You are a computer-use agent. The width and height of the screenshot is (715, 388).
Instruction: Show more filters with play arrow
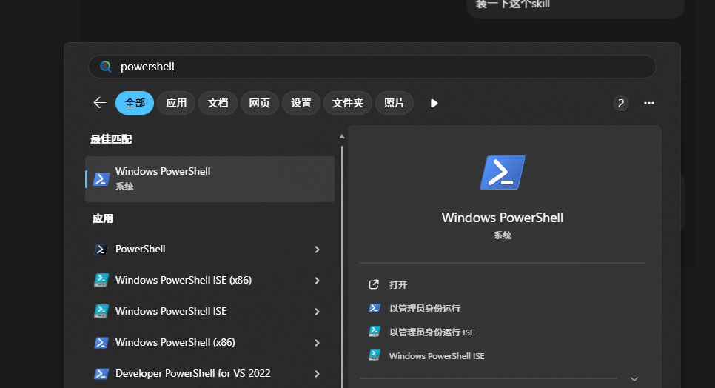click(434, 104)
